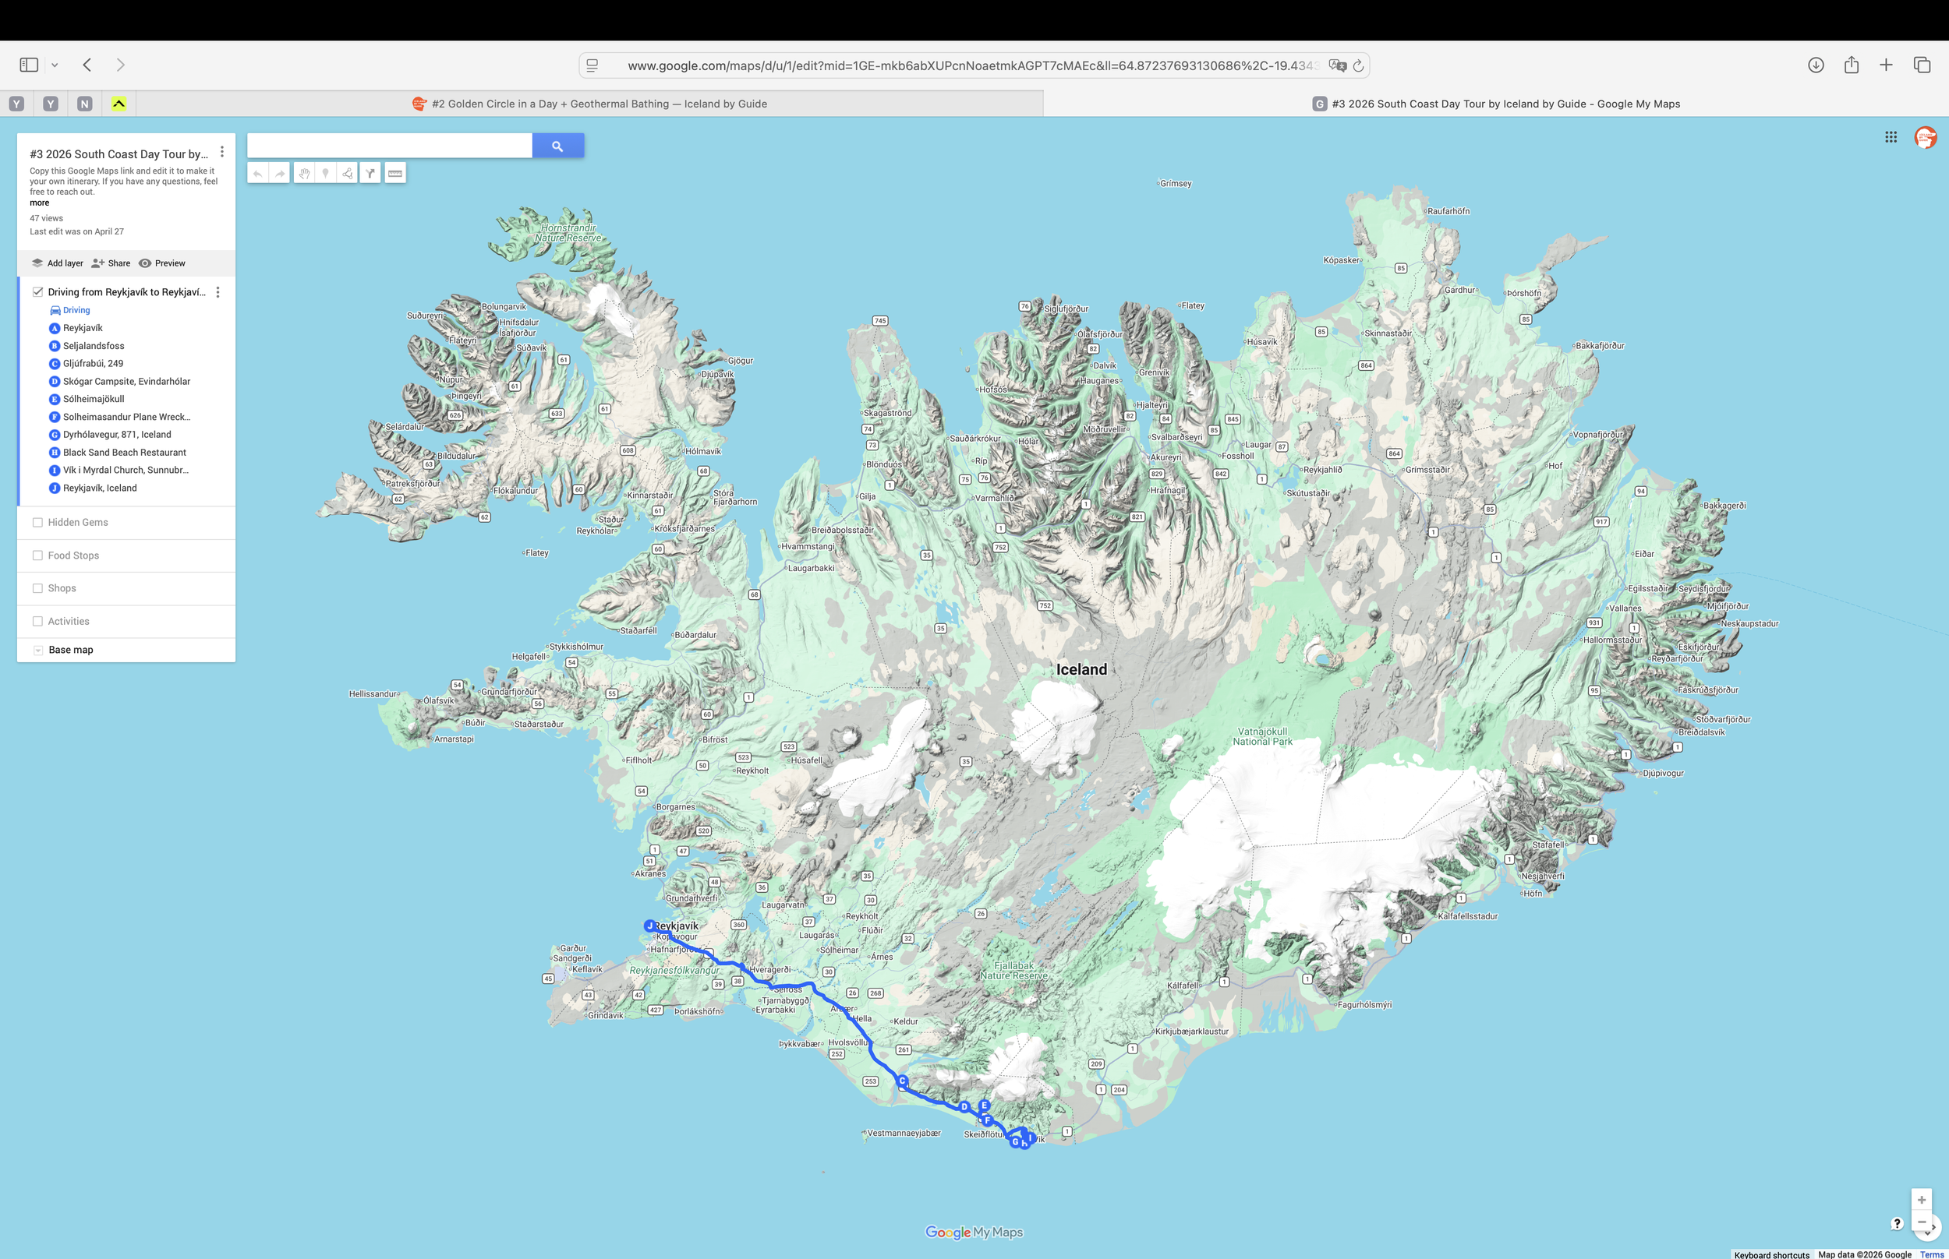Choose the add directions tool

click(370, 173)
